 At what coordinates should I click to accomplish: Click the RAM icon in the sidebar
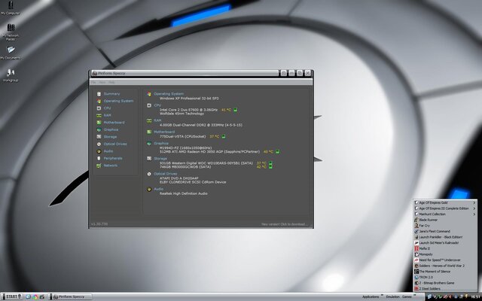(x=98, y=115)
